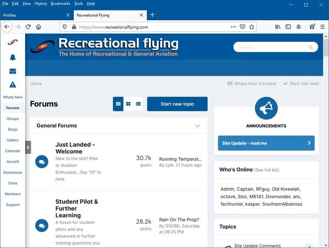
Task: Switch forums to grid view
Action: click(x=128, y=104)
